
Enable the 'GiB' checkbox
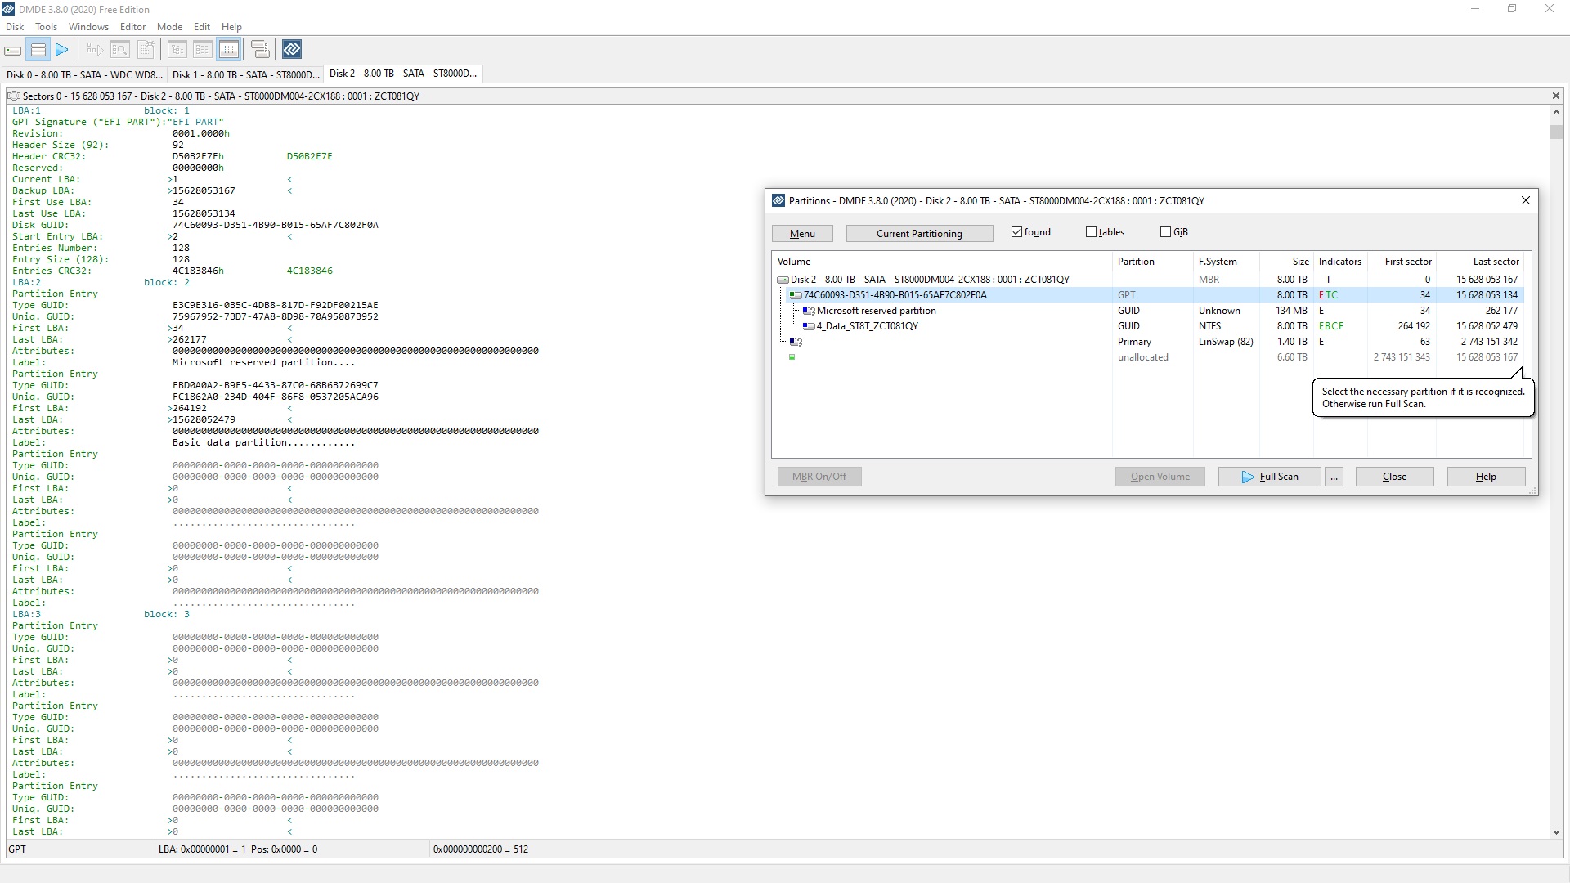(x=1165, y=232)
